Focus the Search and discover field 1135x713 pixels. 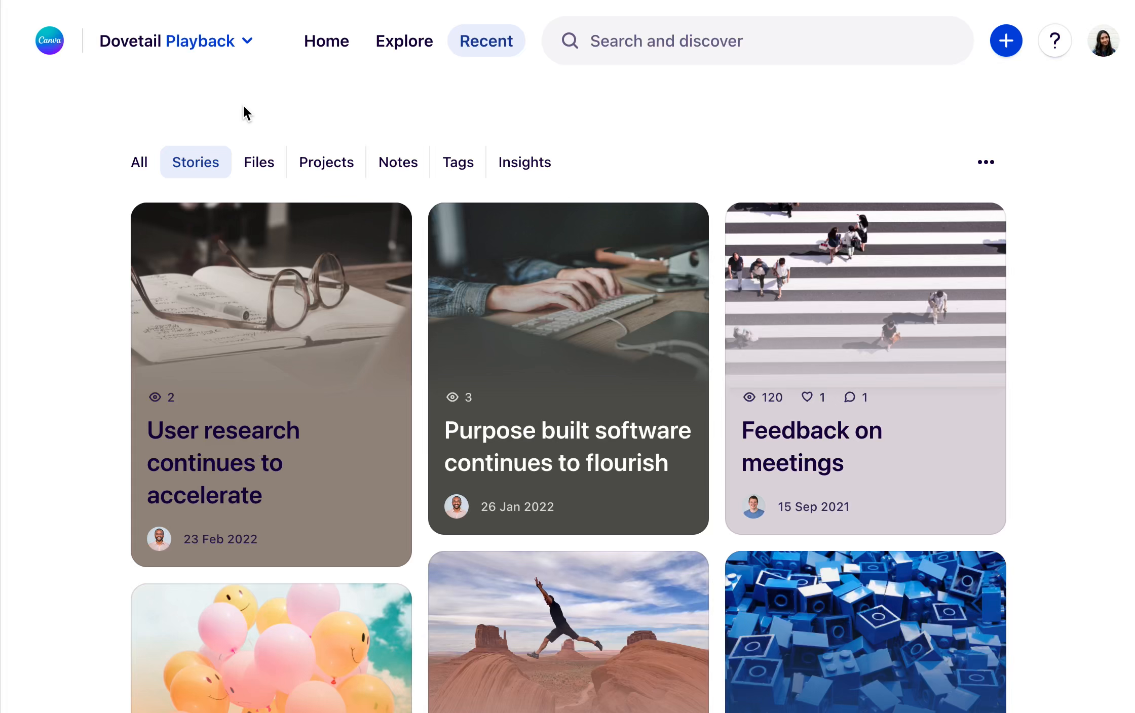[x=758, y=41]
